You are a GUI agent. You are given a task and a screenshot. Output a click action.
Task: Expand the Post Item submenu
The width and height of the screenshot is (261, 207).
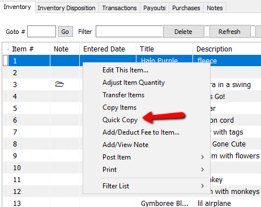(x=147, y=157)
